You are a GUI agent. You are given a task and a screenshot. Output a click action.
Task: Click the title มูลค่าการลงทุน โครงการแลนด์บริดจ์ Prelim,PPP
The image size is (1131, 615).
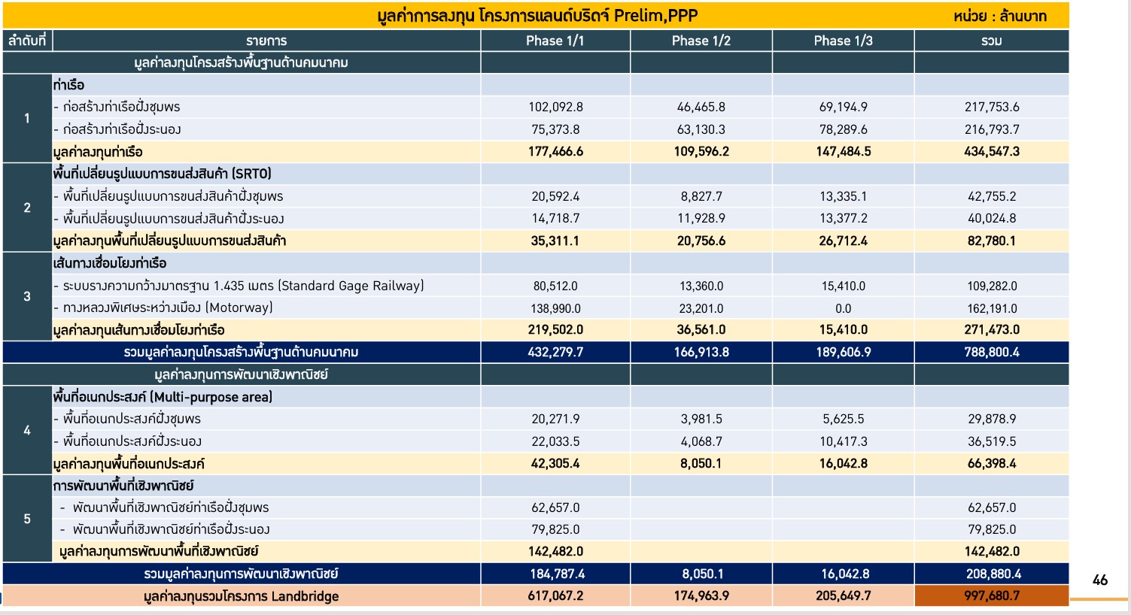pos(537,16)
